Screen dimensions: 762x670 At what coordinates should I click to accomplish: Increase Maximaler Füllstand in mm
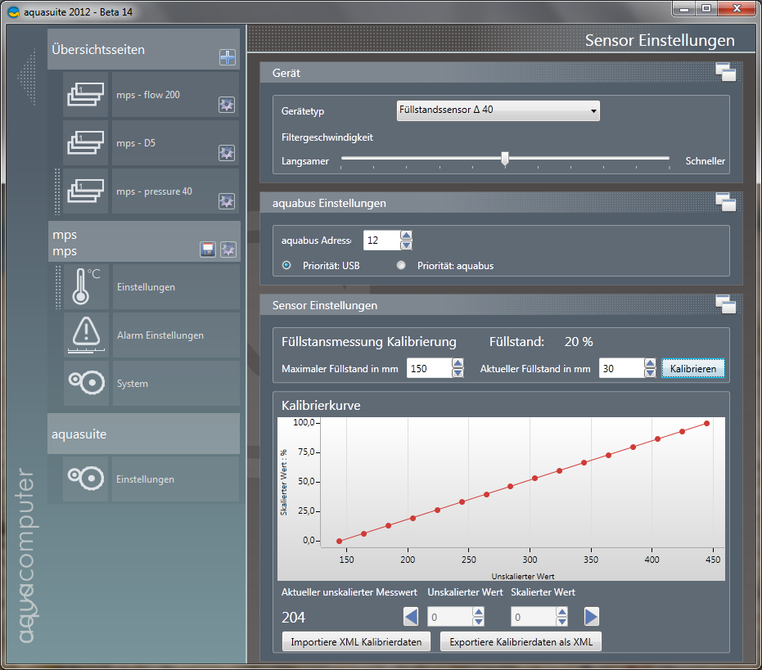click(x=458, y=363)
